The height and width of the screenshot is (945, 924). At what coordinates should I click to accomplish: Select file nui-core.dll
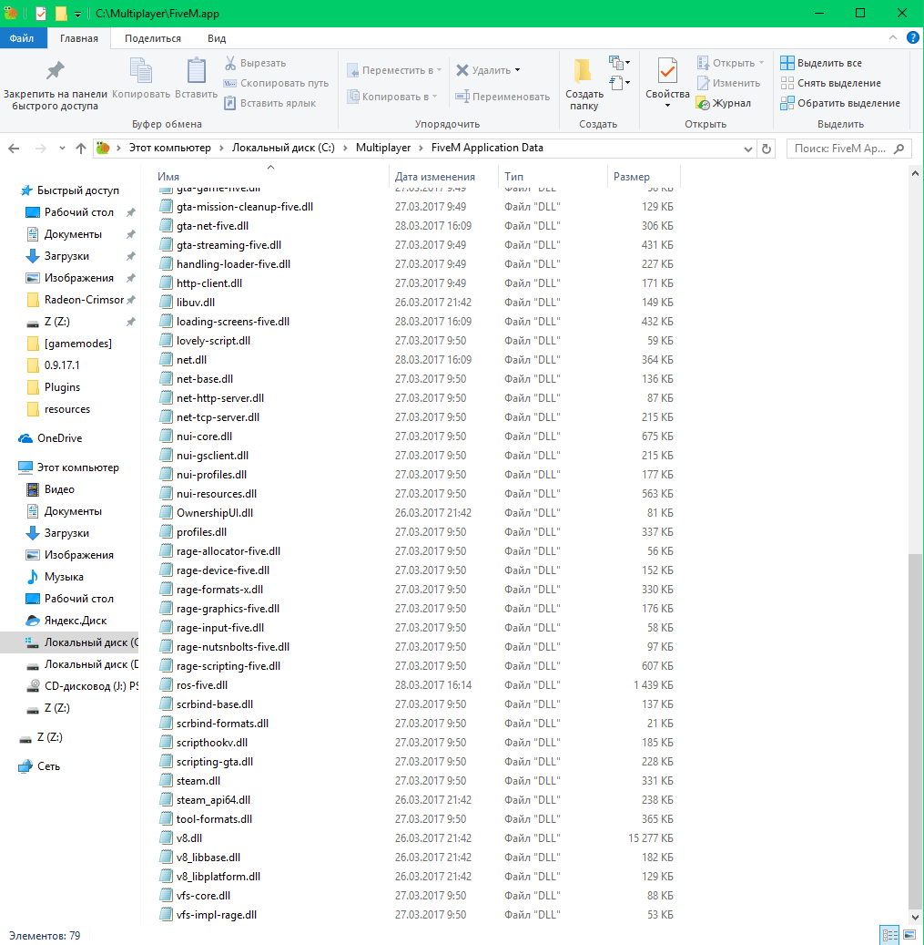pos(204,437)
